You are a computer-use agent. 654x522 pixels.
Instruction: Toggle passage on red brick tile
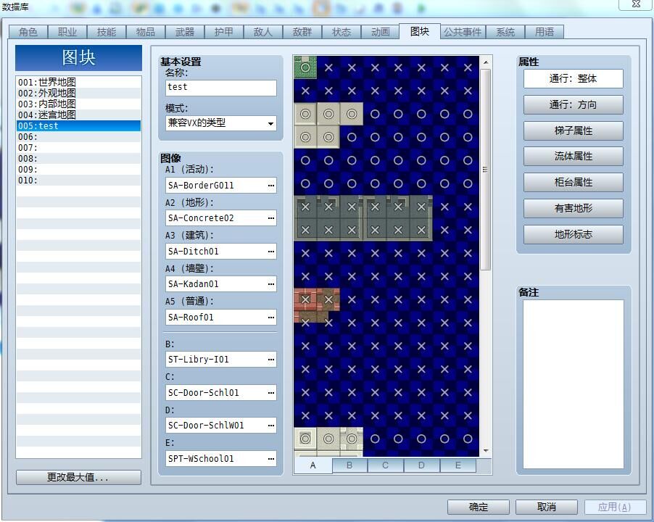(x=305, y=299)
